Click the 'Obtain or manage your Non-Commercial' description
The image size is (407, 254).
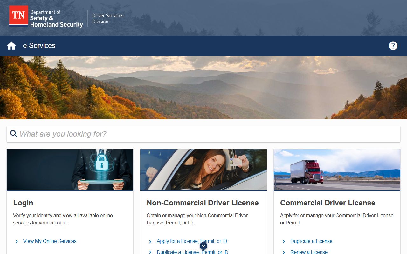pyautogui.click(x=197, y=219)
